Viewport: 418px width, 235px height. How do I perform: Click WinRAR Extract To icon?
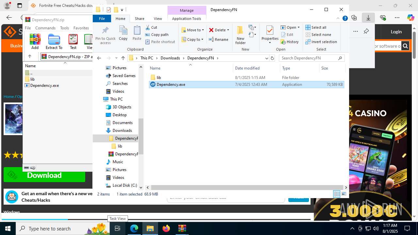[x=54, y=42]
